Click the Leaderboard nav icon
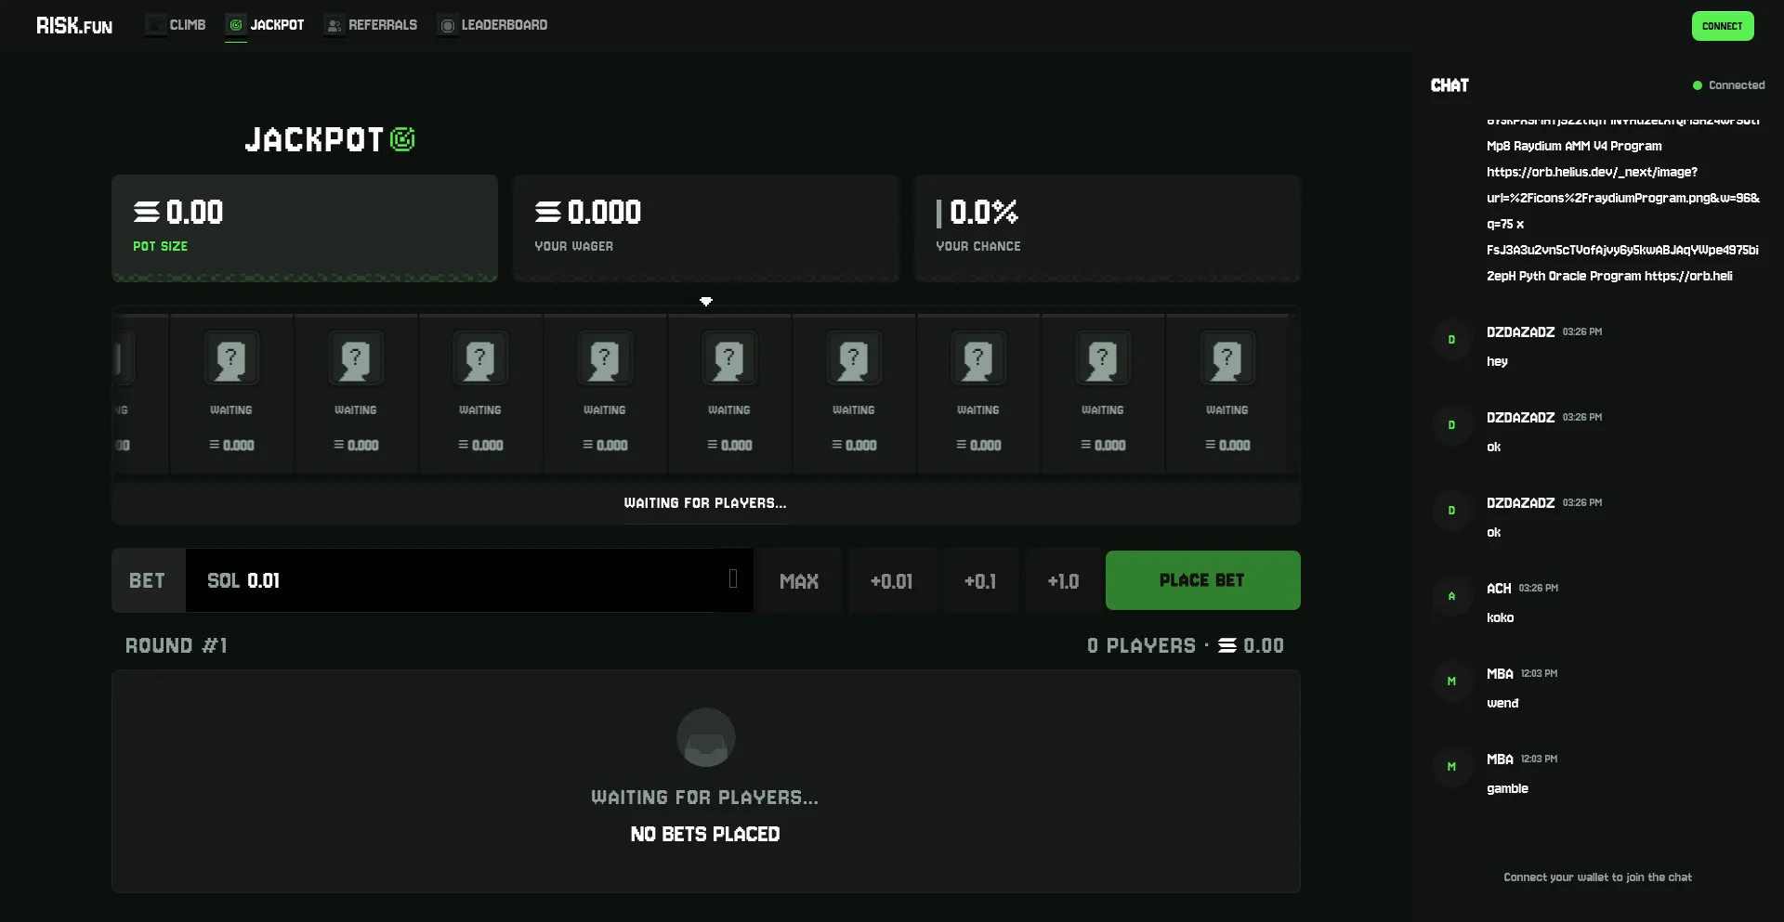Screen dimensions: 1784x922 [447, 26]
